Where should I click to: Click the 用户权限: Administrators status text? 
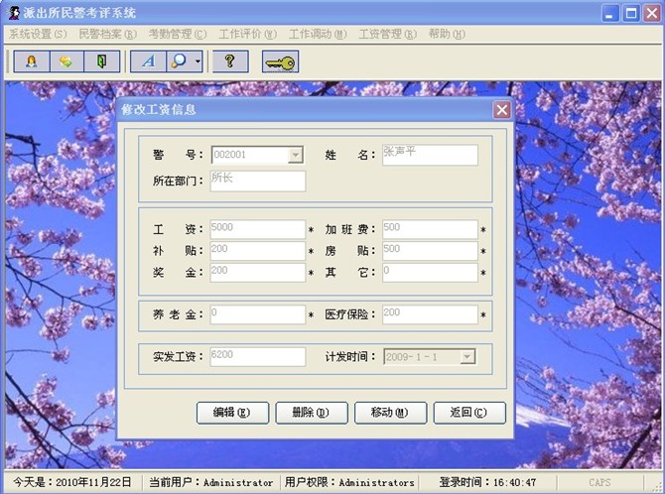pos(349,482)
